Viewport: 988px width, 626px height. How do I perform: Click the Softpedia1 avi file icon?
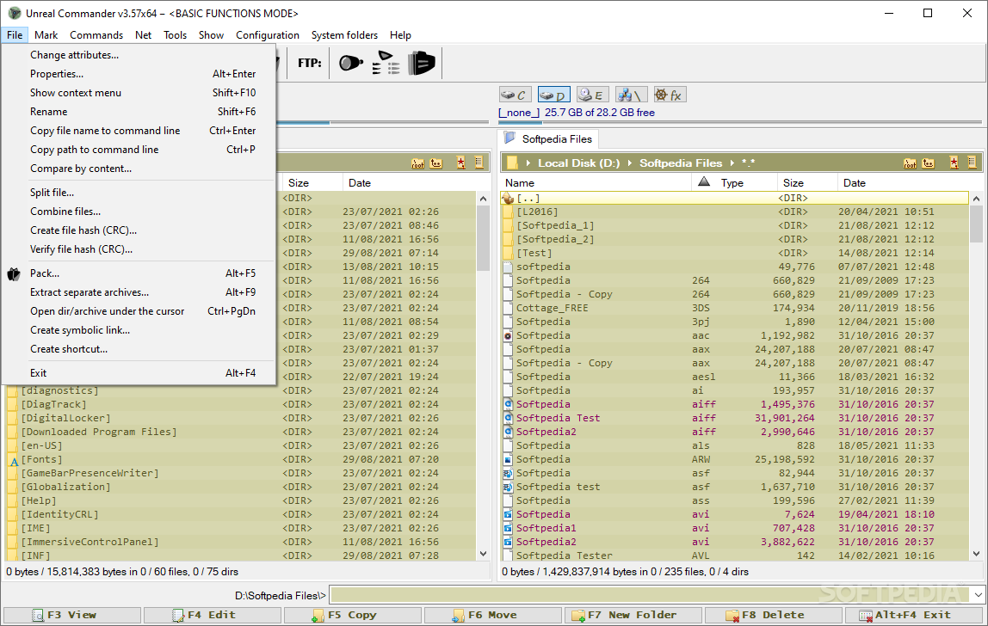508,528
